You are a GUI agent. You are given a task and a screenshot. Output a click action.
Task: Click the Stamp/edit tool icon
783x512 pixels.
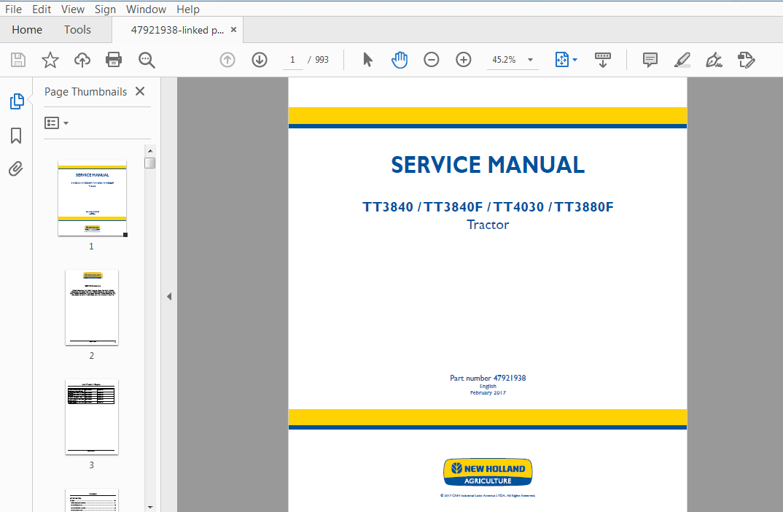(746, 60)
